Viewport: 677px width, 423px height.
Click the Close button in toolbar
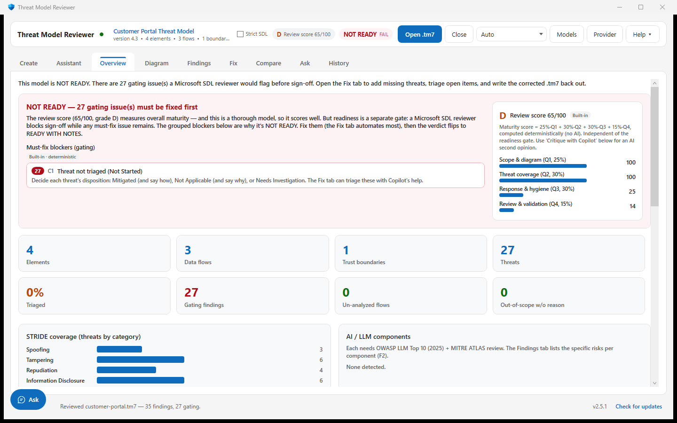(459, 34)
